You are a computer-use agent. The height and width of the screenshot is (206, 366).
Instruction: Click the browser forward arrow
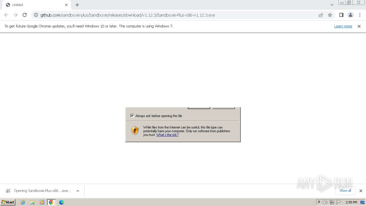[15, 15]
